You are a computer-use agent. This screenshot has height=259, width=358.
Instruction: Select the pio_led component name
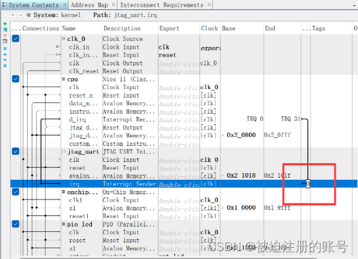(79, 224)
